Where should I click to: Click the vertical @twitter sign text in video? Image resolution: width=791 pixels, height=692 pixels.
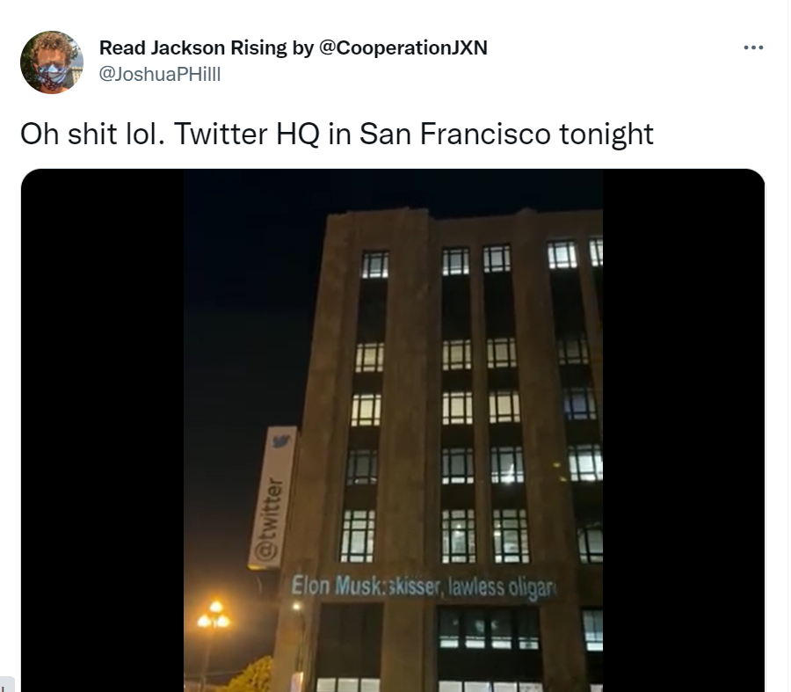pos(266,519)
